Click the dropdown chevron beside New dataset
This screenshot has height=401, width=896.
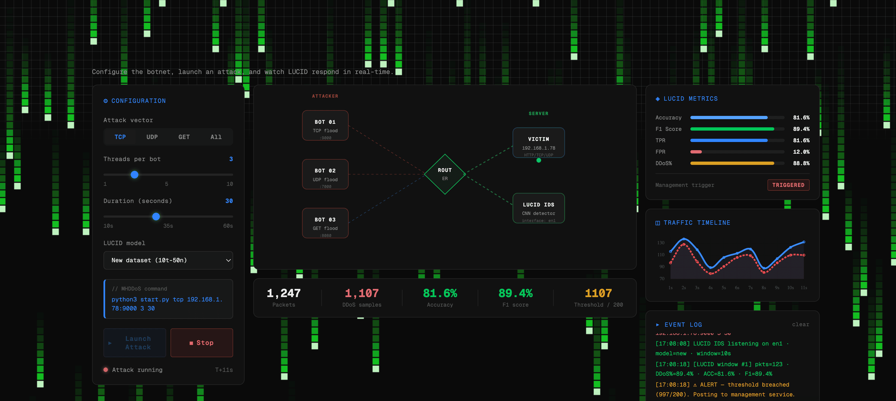click(x=228, y=260)
